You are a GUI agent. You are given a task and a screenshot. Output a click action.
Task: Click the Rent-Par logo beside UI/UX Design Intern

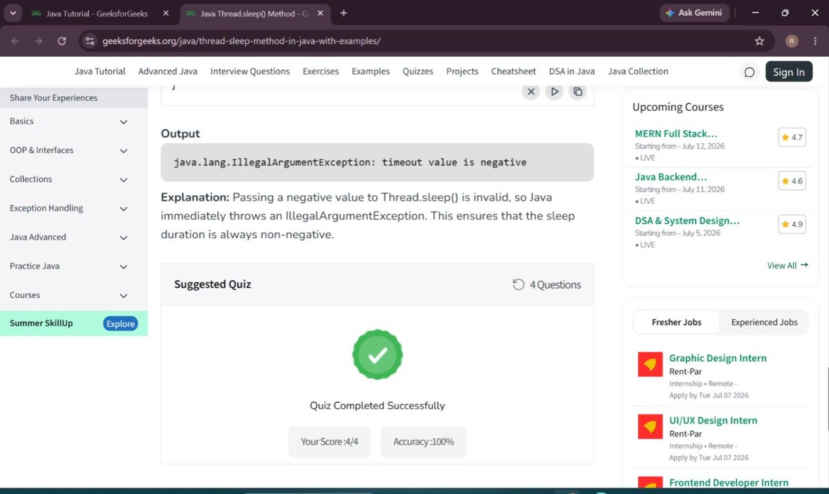(x=650, y=427)
